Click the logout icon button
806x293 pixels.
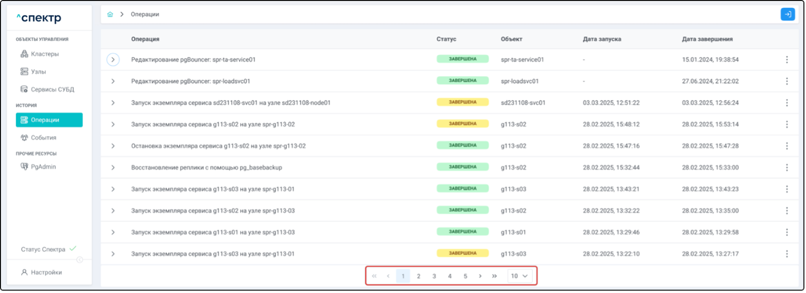click(x=787, y=14)
